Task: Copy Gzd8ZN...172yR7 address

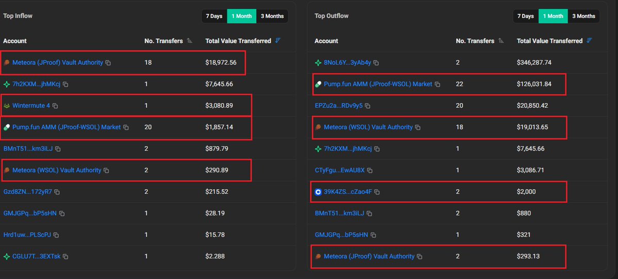Action: click(57, 192)
